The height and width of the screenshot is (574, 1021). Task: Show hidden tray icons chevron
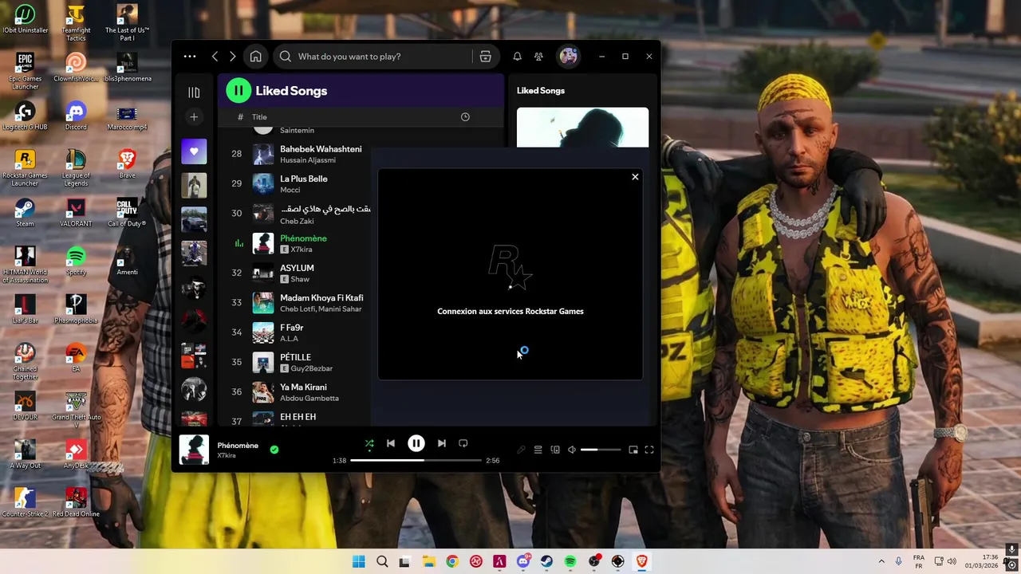(x=881, y=561)
